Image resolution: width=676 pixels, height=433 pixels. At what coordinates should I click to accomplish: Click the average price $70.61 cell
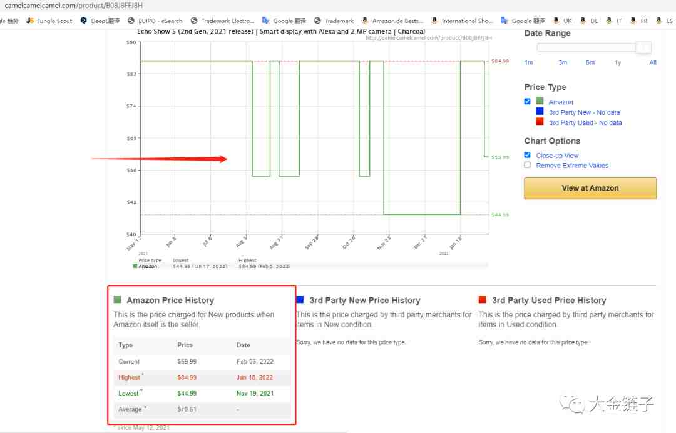187,409
